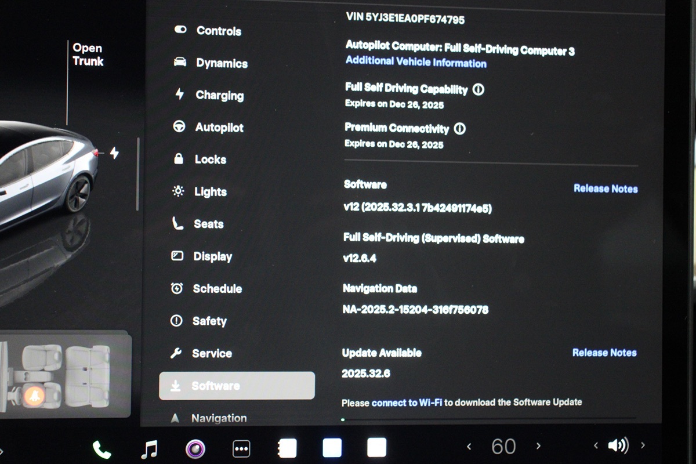Click the Controls toggle icon
Screen dimensions: 696x464
(x=180, y=30)
